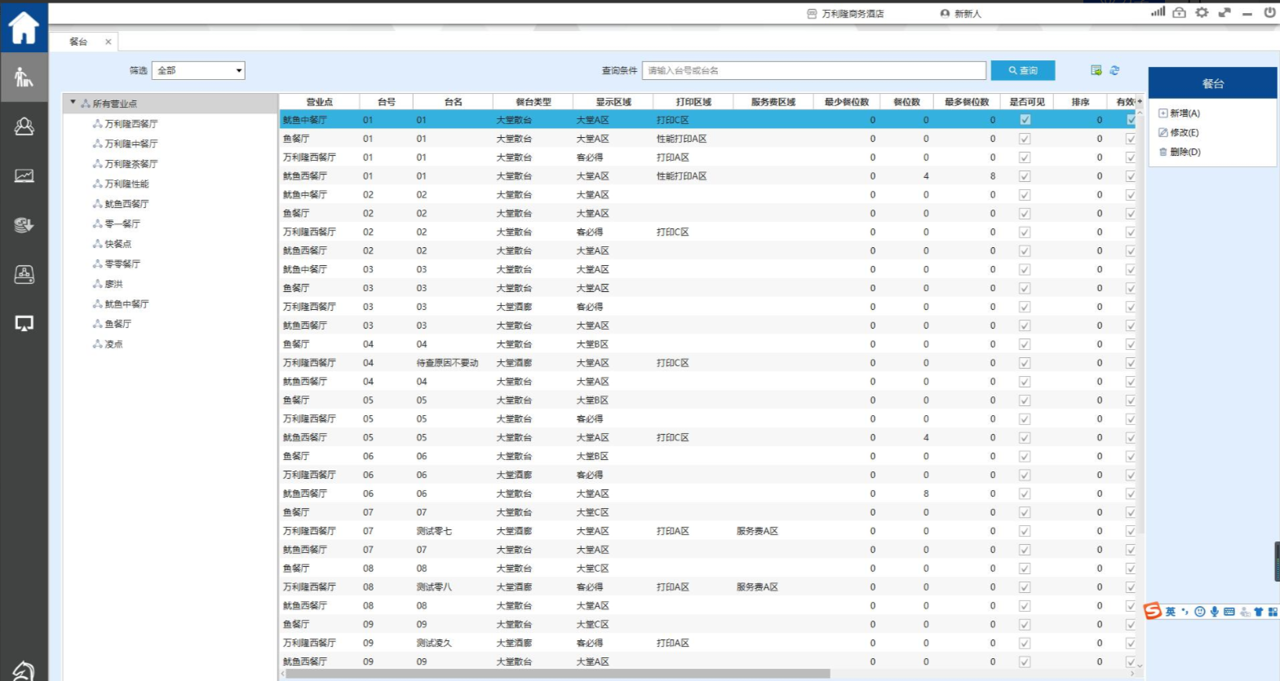Toggle 是否可见 checkbox in the highlighted first row

pos(1025,120)
